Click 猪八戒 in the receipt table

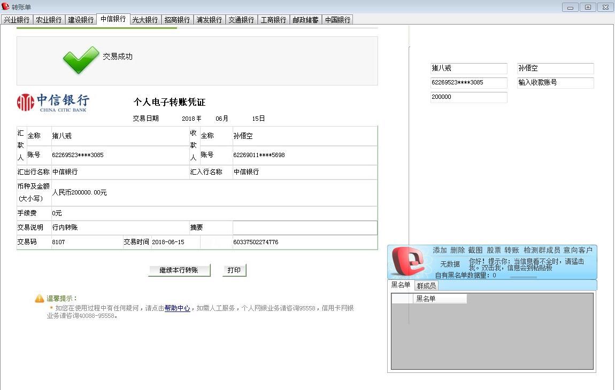pos(62,136)
